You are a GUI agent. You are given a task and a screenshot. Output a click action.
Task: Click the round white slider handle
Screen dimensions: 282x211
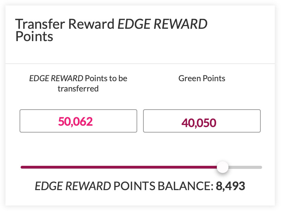(222, 167)
